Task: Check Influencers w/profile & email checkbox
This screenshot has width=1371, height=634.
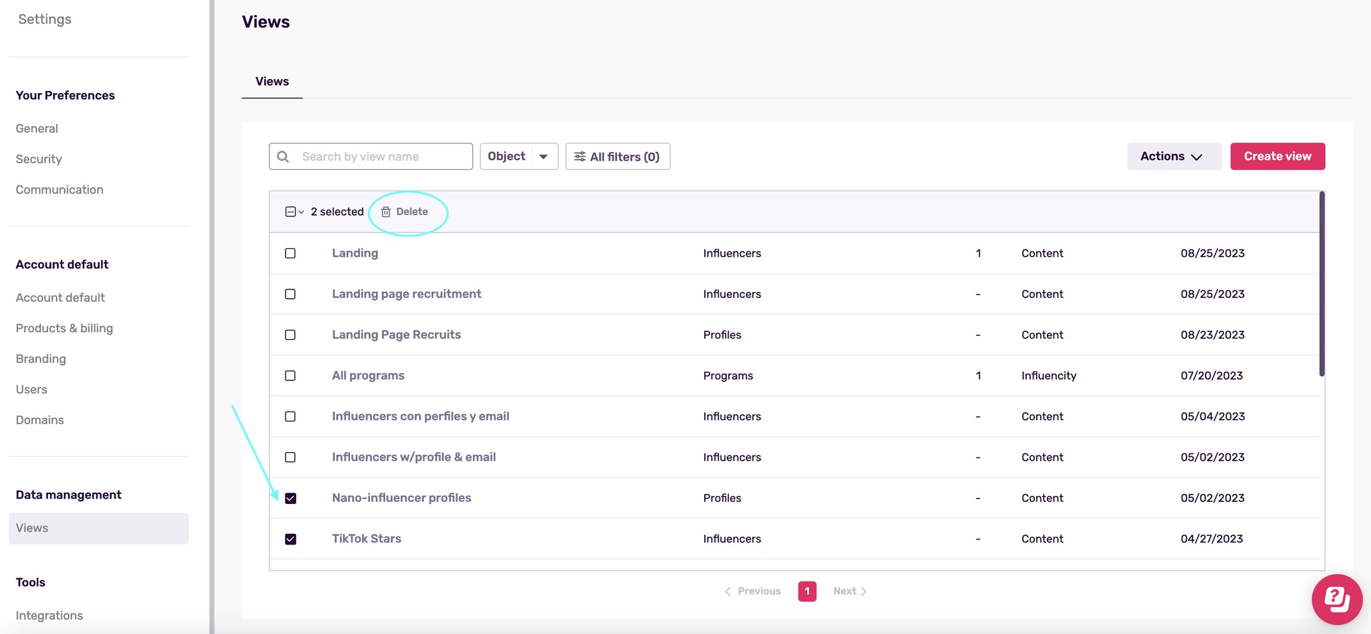Action: pos(290,457)
